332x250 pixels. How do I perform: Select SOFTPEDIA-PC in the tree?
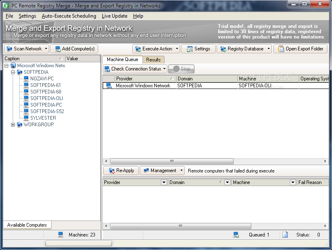pyautogui.click(x=46, y=105)
